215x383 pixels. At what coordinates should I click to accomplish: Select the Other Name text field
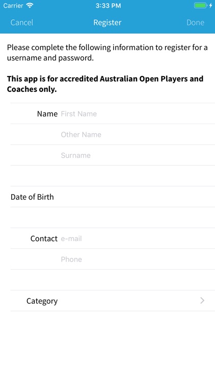tap(138, 134)
